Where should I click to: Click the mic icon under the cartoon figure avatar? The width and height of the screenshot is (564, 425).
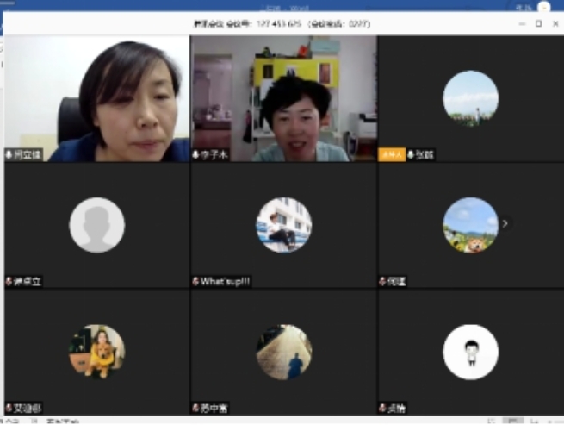(x=381, y=408)
